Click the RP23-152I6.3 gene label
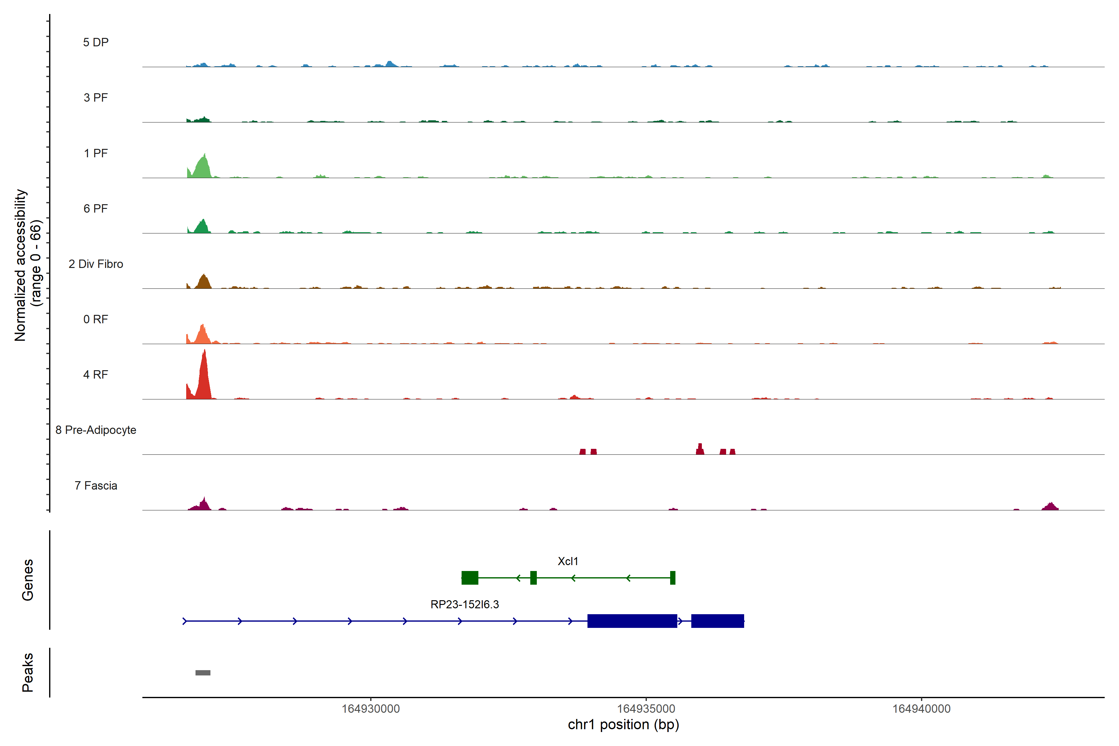 (x=464, y=604)
